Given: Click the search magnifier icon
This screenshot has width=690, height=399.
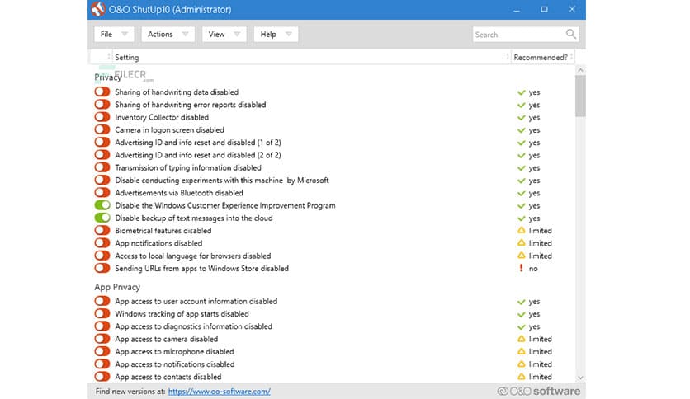Looking at the screenshot, I should [x=570, y=35].
